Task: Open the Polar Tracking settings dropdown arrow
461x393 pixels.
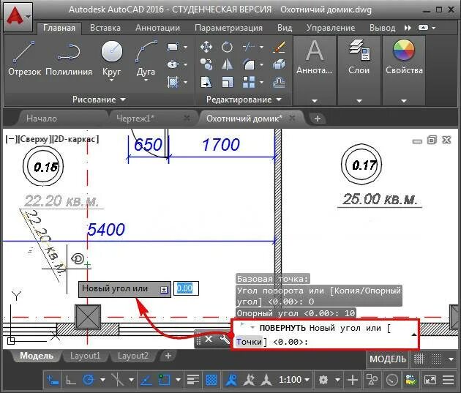Action: pyautogui.click(x=102, y=380)
